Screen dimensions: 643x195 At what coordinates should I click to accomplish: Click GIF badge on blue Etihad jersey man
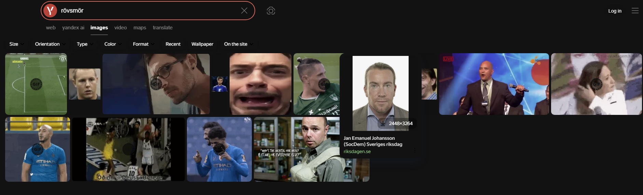(38, 149)
